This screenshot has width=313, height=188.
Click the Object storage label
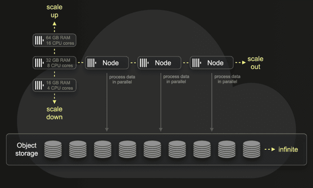point(27,149)
